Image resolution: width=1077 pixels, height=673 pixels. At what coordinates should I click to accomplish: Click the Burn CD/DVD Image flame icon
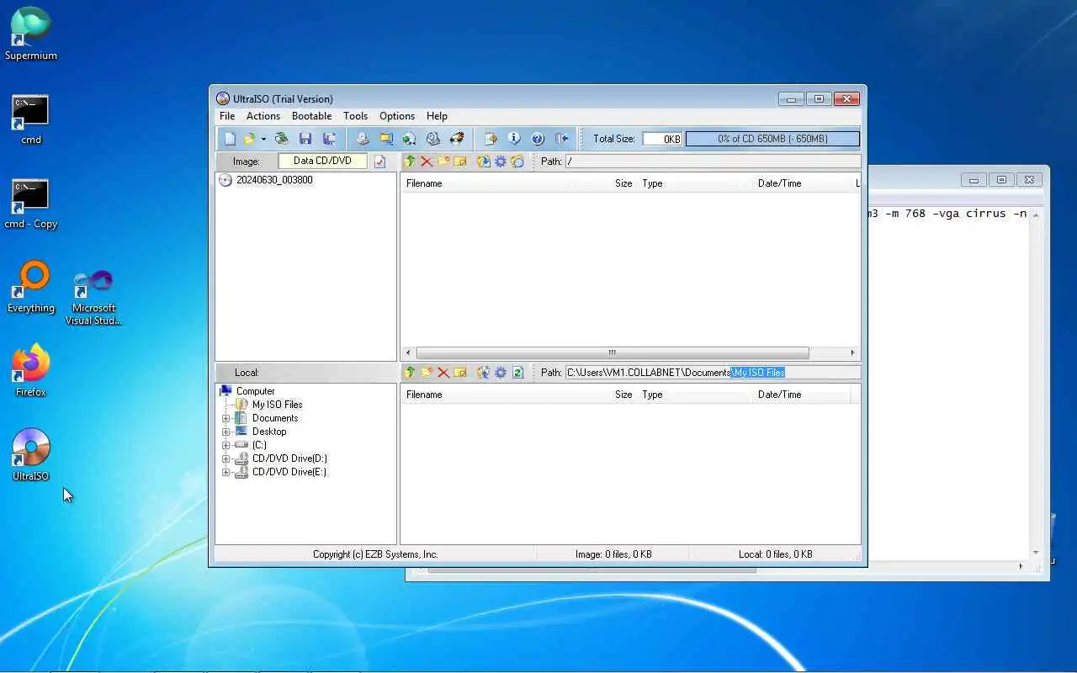point(457,139)
